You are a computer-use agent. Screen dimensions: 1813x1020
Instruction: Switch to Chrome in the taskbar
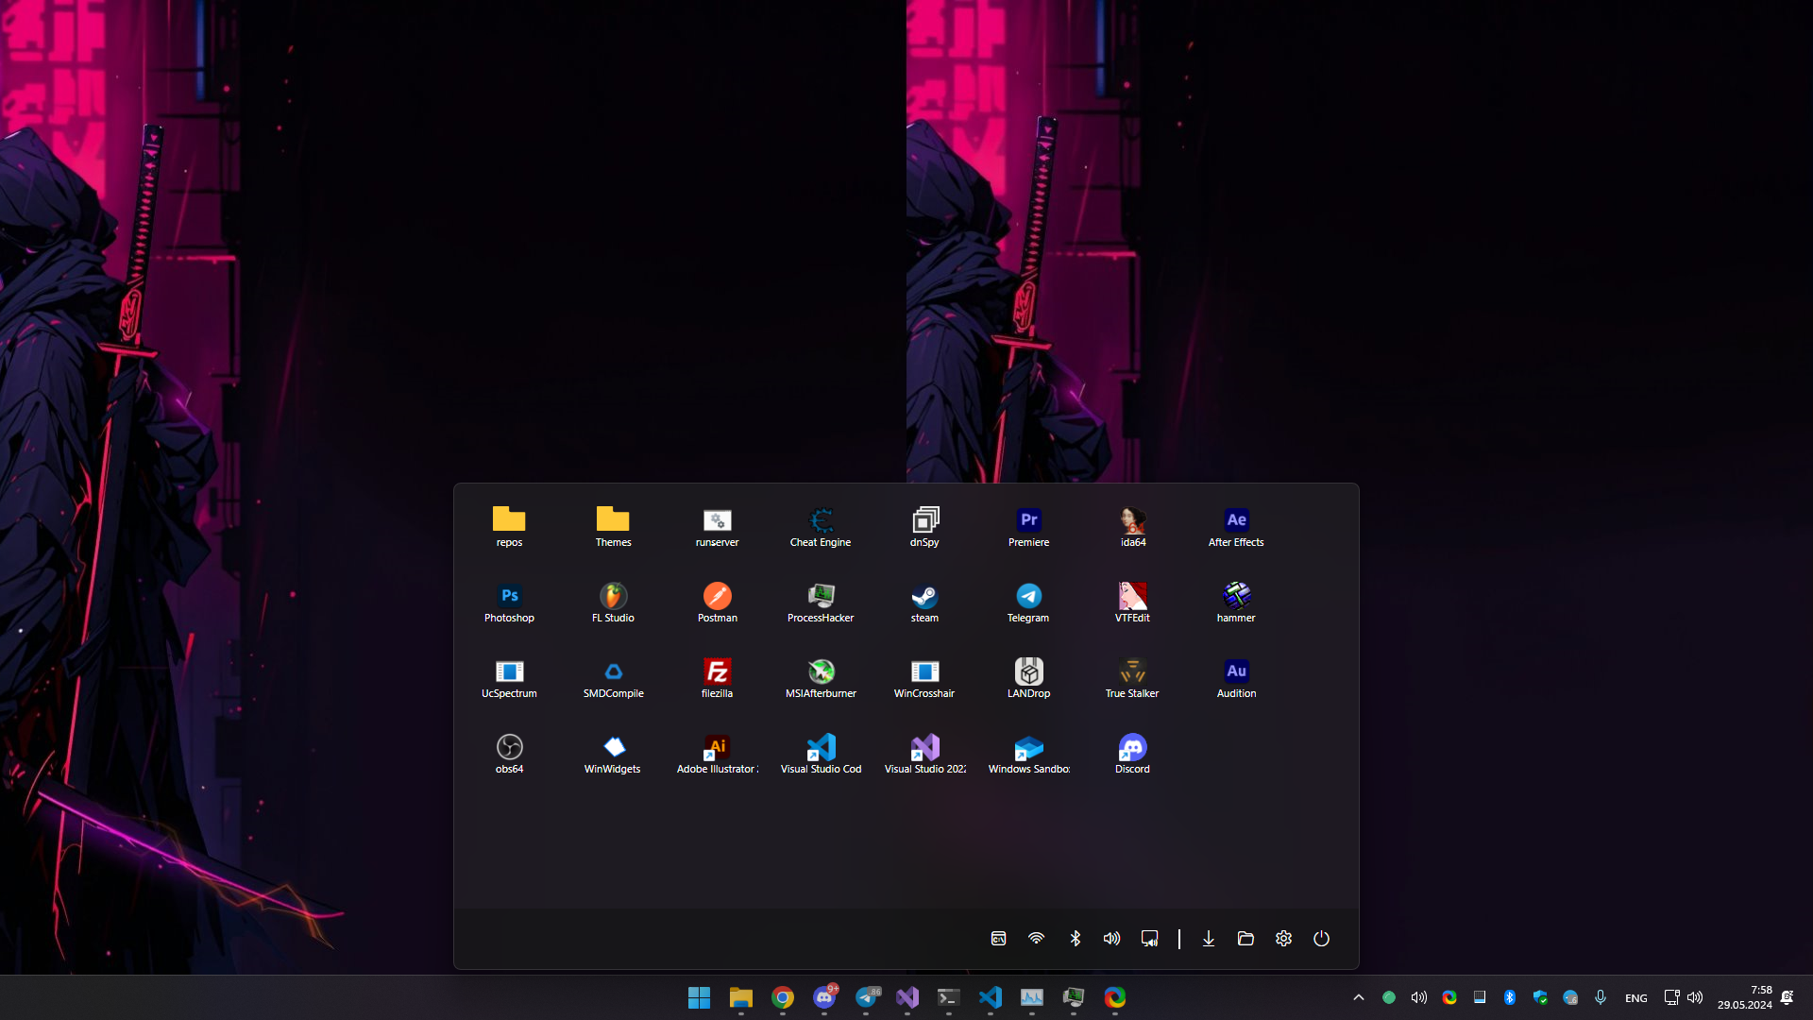click(x=782, y=997)
